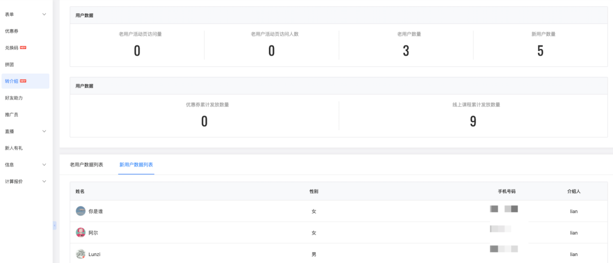Click the NEW badge next to 兑换码
The image size is (613, 263).
23,47
